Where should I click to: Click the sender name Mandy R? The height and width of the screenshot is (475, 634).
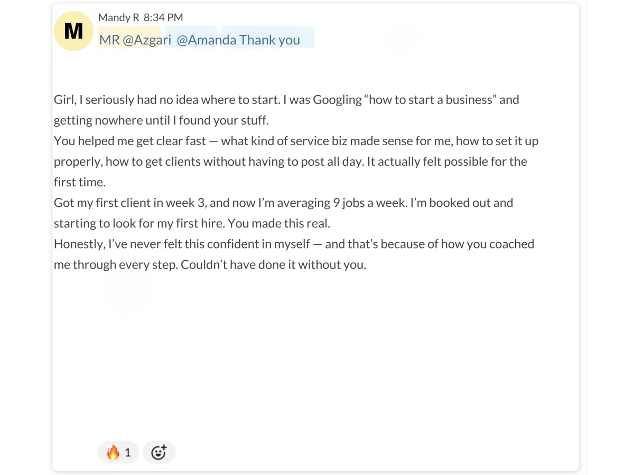pyautogui.click(x=119, y=17)
